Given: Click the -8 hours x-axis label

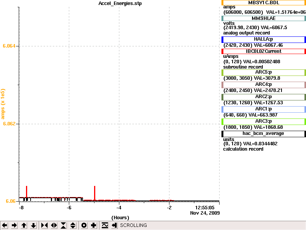Looking at the screenshot, I should pos(21,208).
